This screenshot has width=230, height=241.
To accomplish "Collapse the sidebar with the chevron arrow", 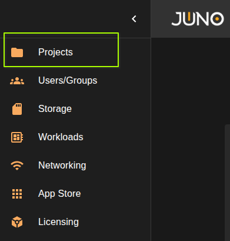I will tap(134, 19).
